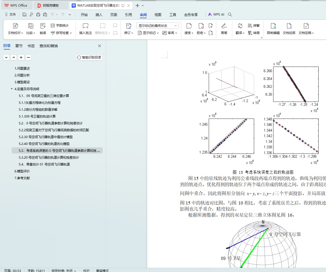Collapse 4.变量及符号说明 outline node
The width and height of the screenshot is (326, 272).
[x=12, y=89]
